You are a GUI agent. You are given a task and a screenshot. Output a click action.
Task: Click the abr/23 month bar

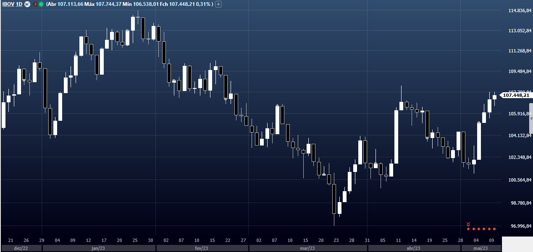[x=414, y=248]
